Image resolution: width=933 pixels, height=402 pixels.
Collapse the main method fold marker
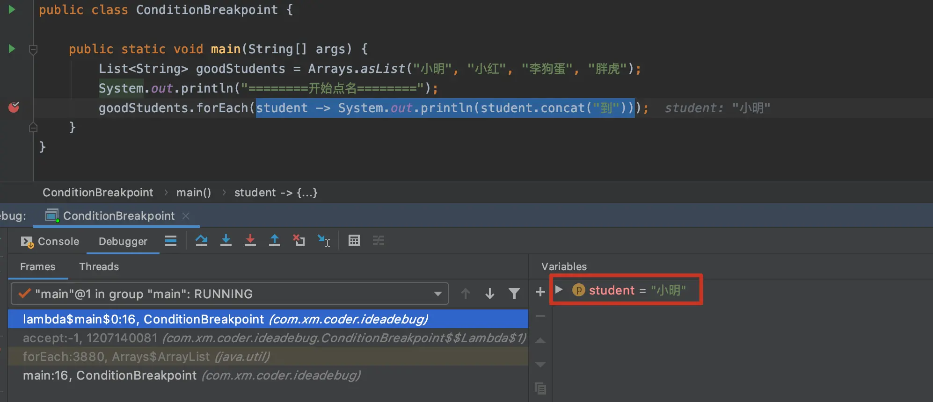coord(33,49)
